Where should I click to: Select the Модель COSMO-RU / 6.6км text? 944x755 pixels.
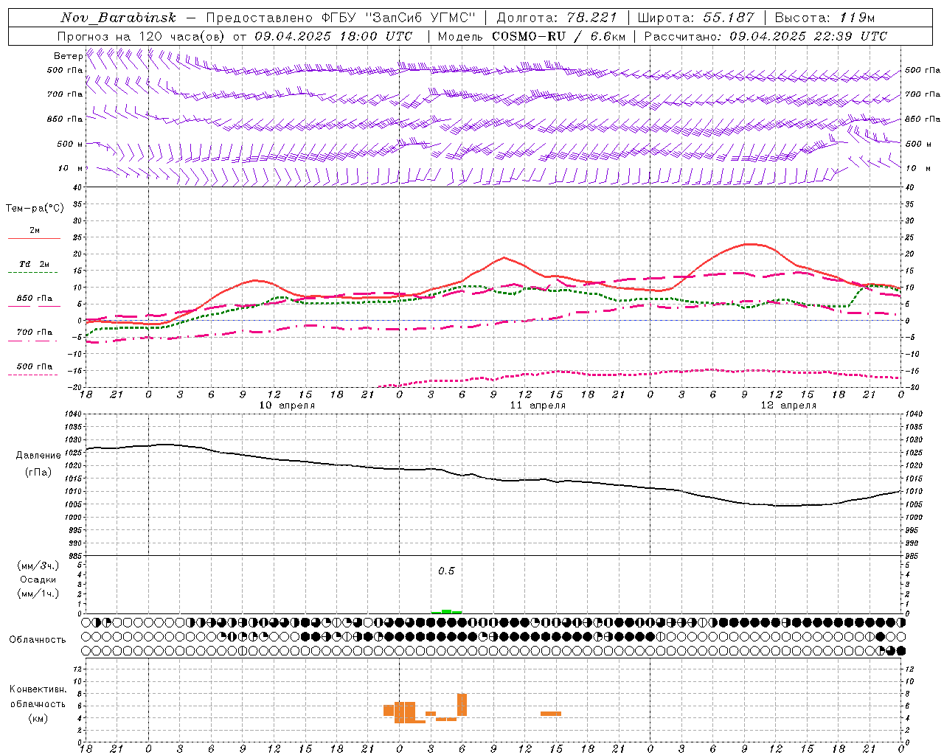[532, 36]
